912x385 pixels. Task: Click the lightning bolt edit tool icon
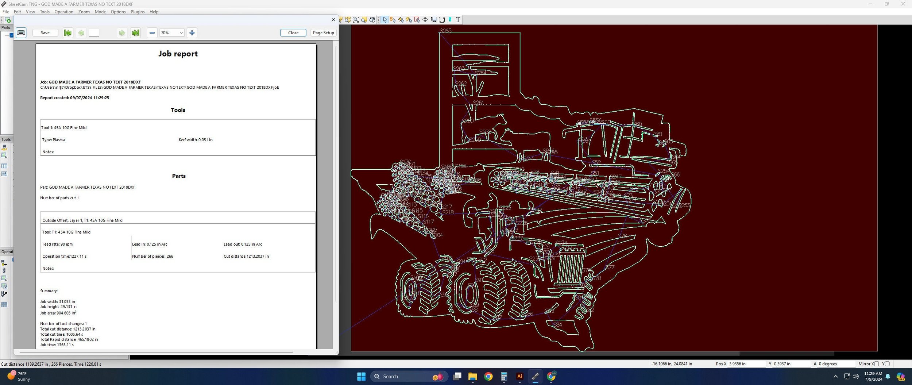(409, 20)
